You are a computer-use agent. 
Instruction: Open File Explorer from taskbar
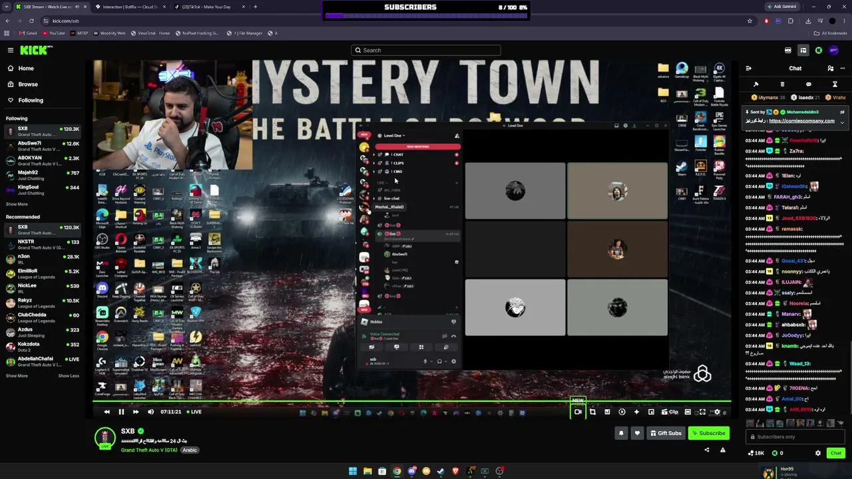[x=367, y=472]
